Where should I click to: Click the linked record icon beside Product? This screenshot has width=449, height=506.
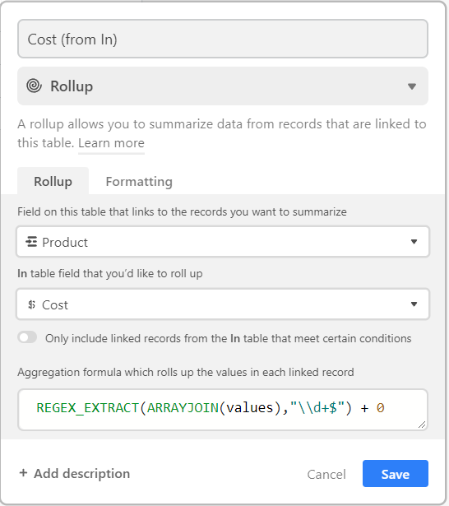[31, 242]
